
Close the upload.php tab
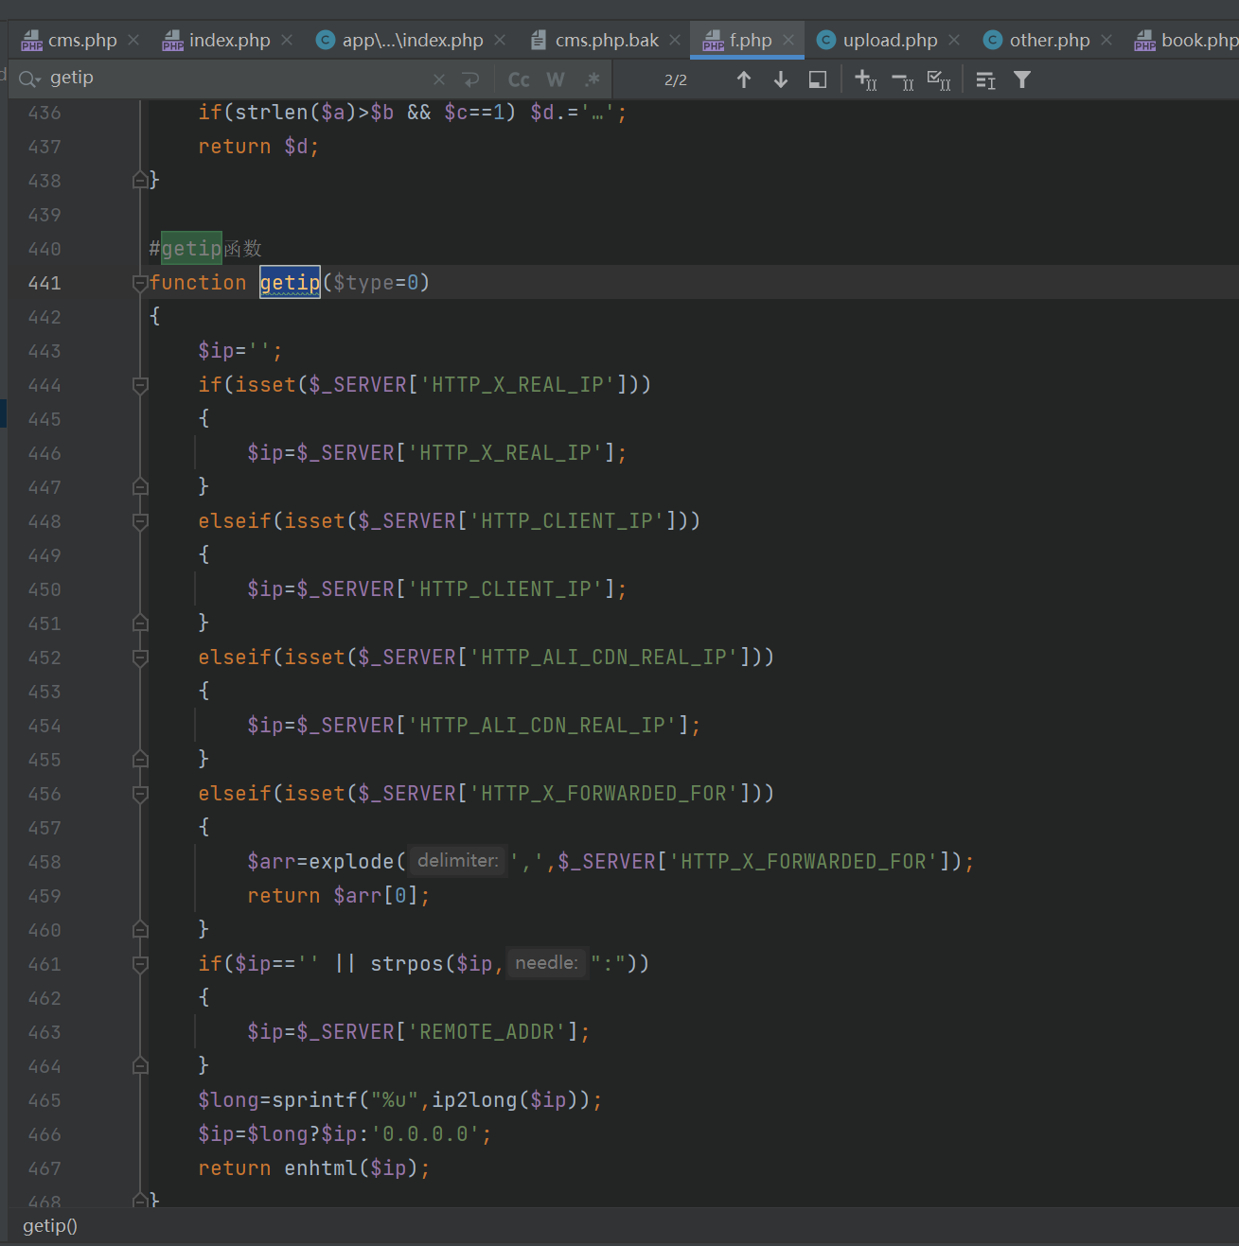(954, 40)
